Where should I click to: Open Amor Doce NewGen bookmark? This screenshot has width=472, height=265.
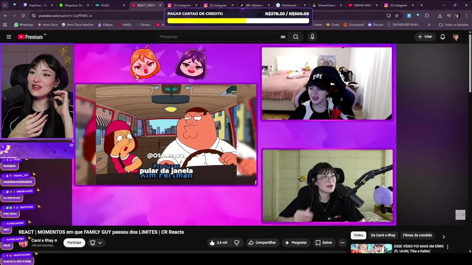77,25
